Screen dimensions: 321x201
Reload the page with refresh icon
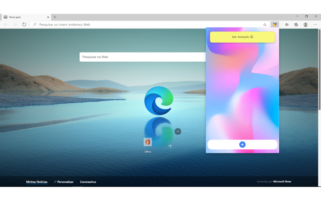pyautogui.click(x=24, y=24)
